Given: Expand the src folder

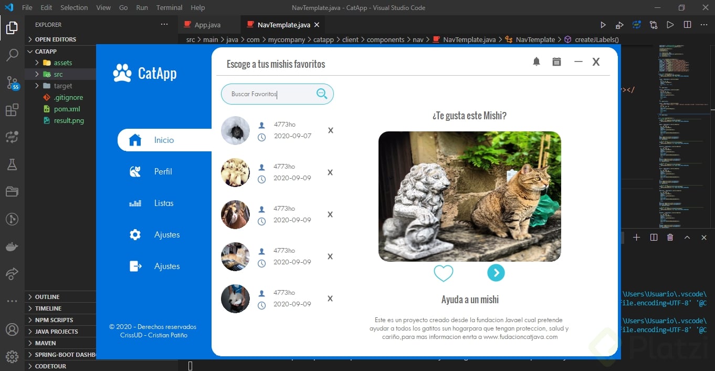Looking at the screenshot, I should point(60,75).
